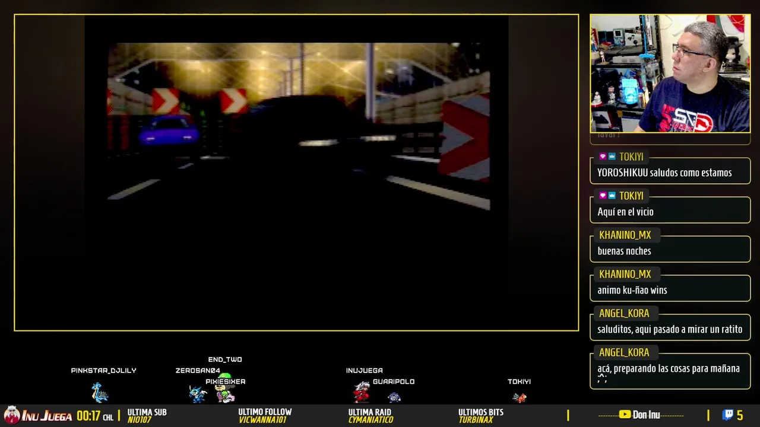
Task: Click the PIXIESIXER name label
Action: coord(226,382)
